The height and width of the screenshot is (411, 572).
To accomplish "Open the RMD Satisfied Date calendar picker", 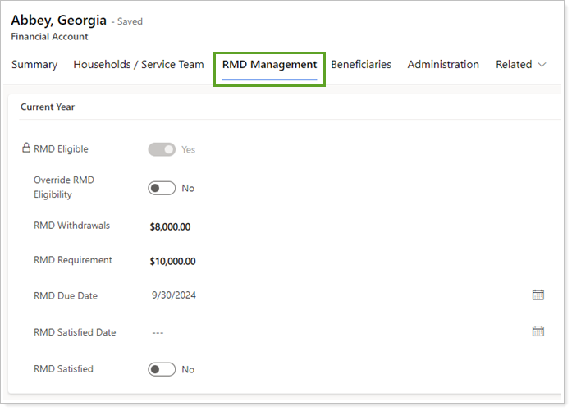I will [538, 331].
